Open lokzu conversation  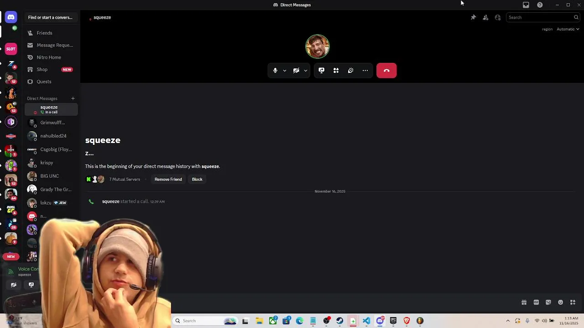point(51,203)
